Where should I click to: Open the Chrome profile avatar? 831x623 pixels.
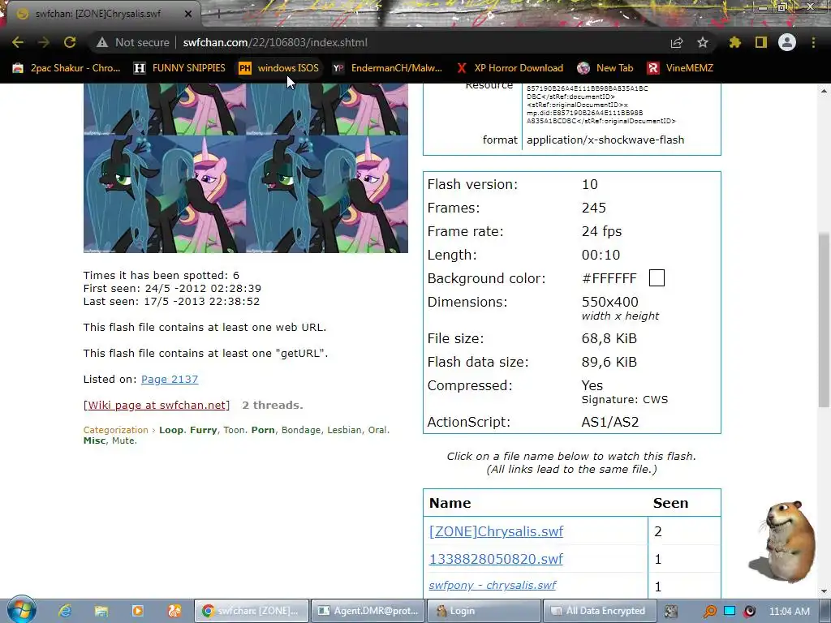[x=787, y=42]
